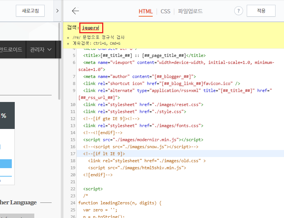Click the html5shiv.min.js script line
This screenshot has height=218, width=284.
pos(137,168)
